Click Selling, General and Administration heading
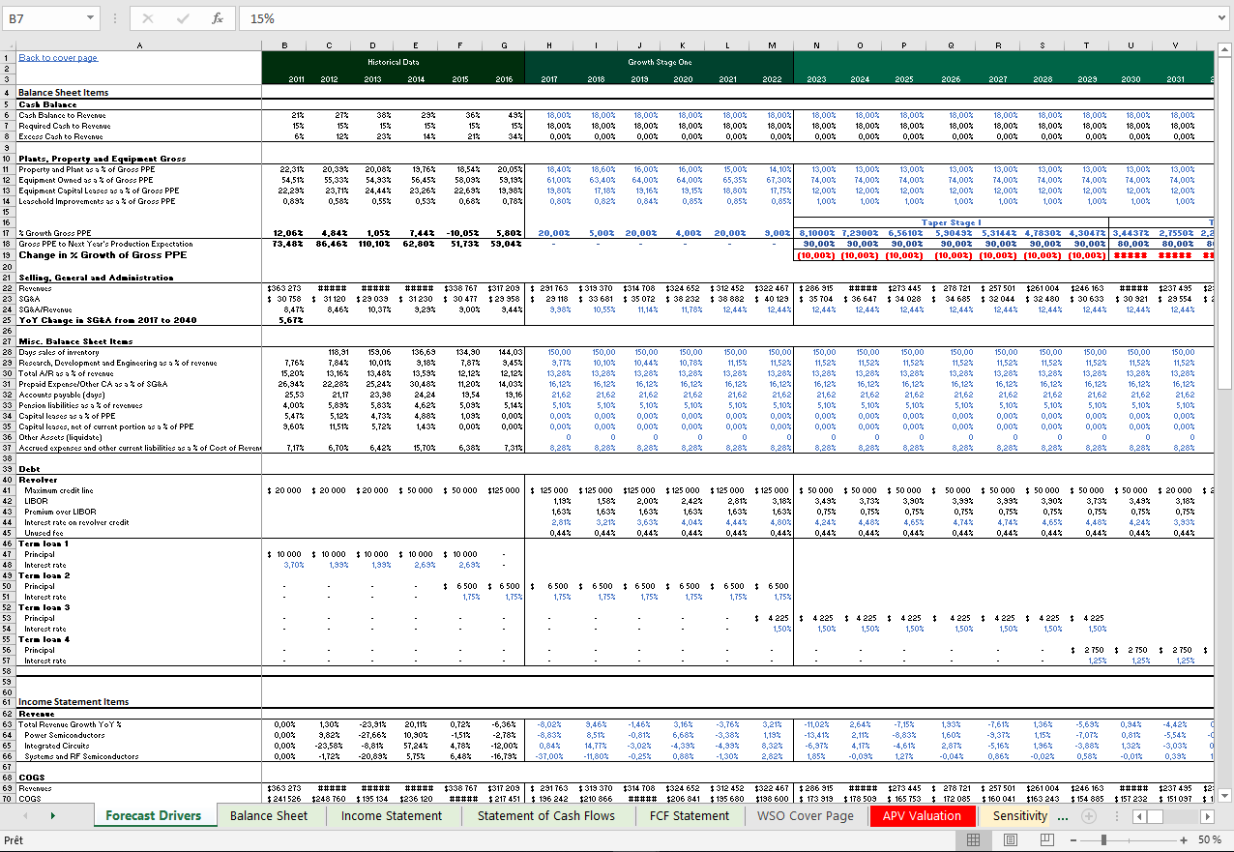Image resolution: width=1234 pixels, height=852 pixels. tap(96, 277)
